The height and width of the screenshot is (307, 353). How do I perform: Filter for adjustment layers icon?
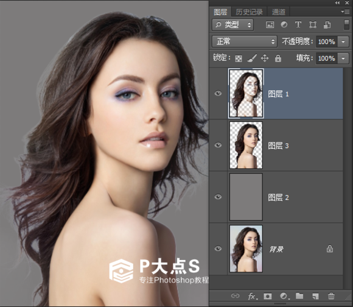(284, 24)
